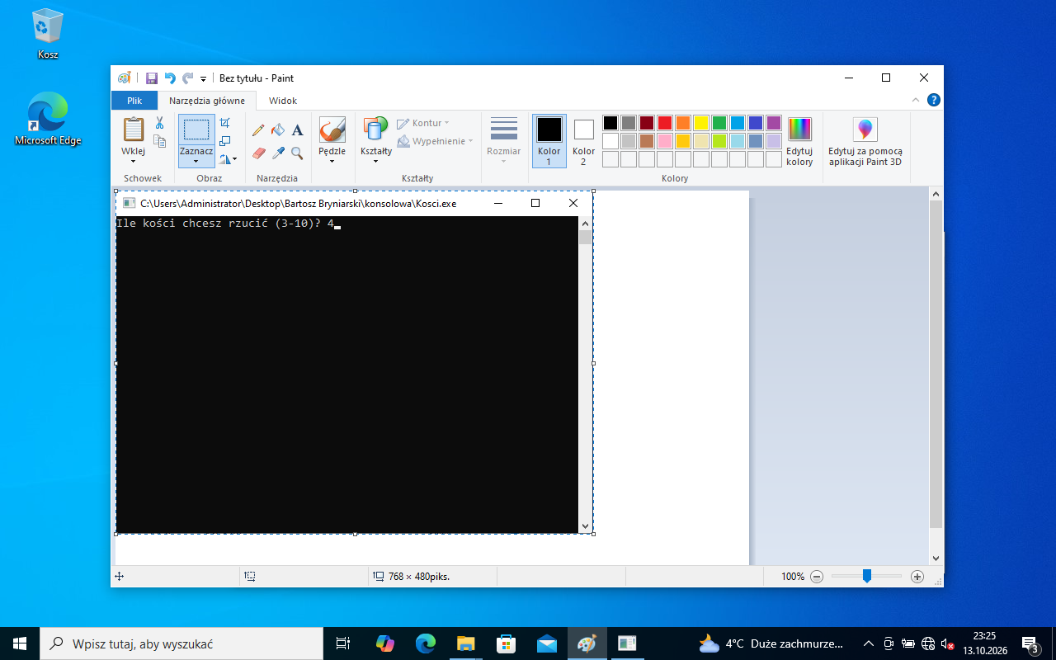Image resolution: width=1056 pixels, height=660 pixels.
Task: Open Edytuj za pomocą aplikacji Paint 3D
Action: point(865,141)
